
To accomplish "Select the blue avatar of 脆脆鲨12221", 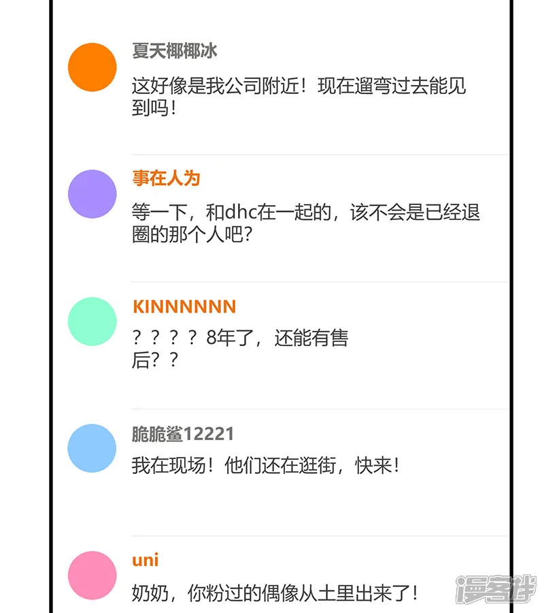I will [92, 448].
